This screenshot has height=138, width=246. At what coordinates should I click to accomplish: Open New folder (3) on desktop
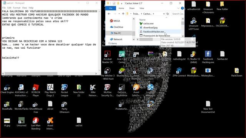coord(79,90)
